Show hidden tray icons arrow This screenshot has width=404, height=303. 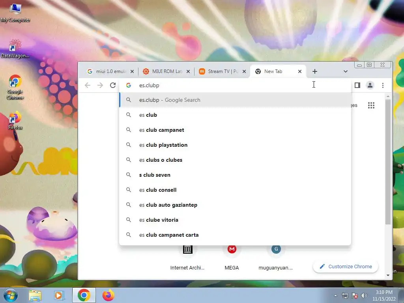pos(335,296)
